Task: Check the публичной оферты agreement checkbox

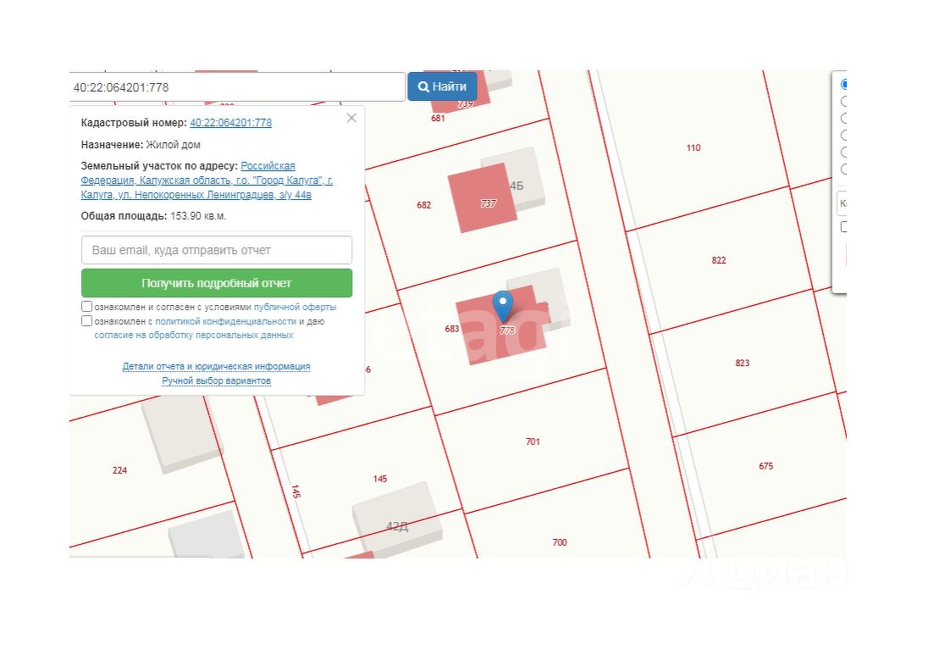Action: 86,306
